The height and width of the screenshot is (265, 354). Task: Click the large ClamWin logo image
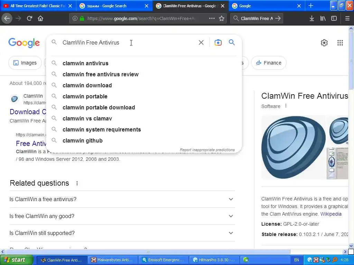pos(293,147)
